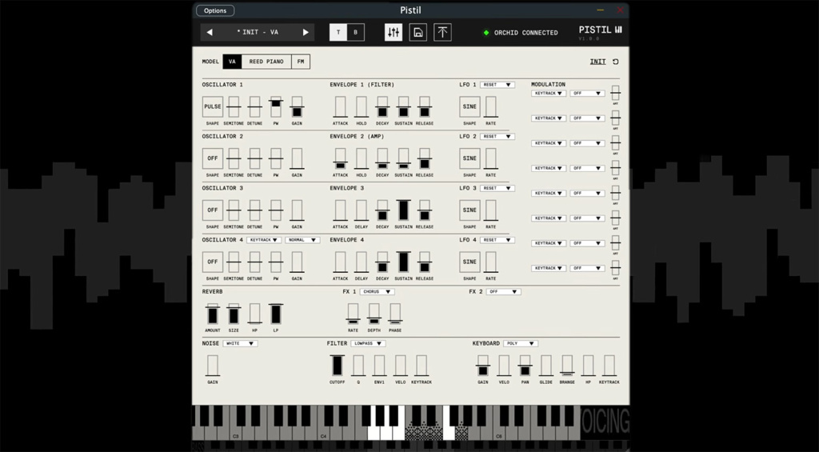Viewport: 819px width, 452px height.
Task: Click FX 1 DEPTH slider
Action: [x=374, y=314]
